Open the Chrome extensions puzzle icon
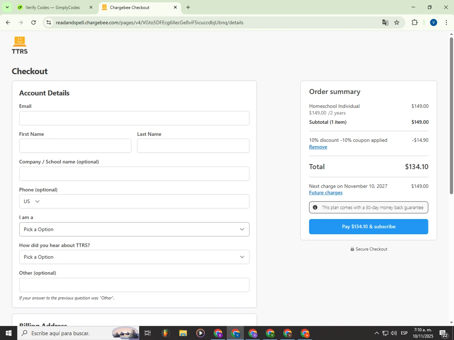This screenshot has height=340, width=454. (x=415, y=22)
